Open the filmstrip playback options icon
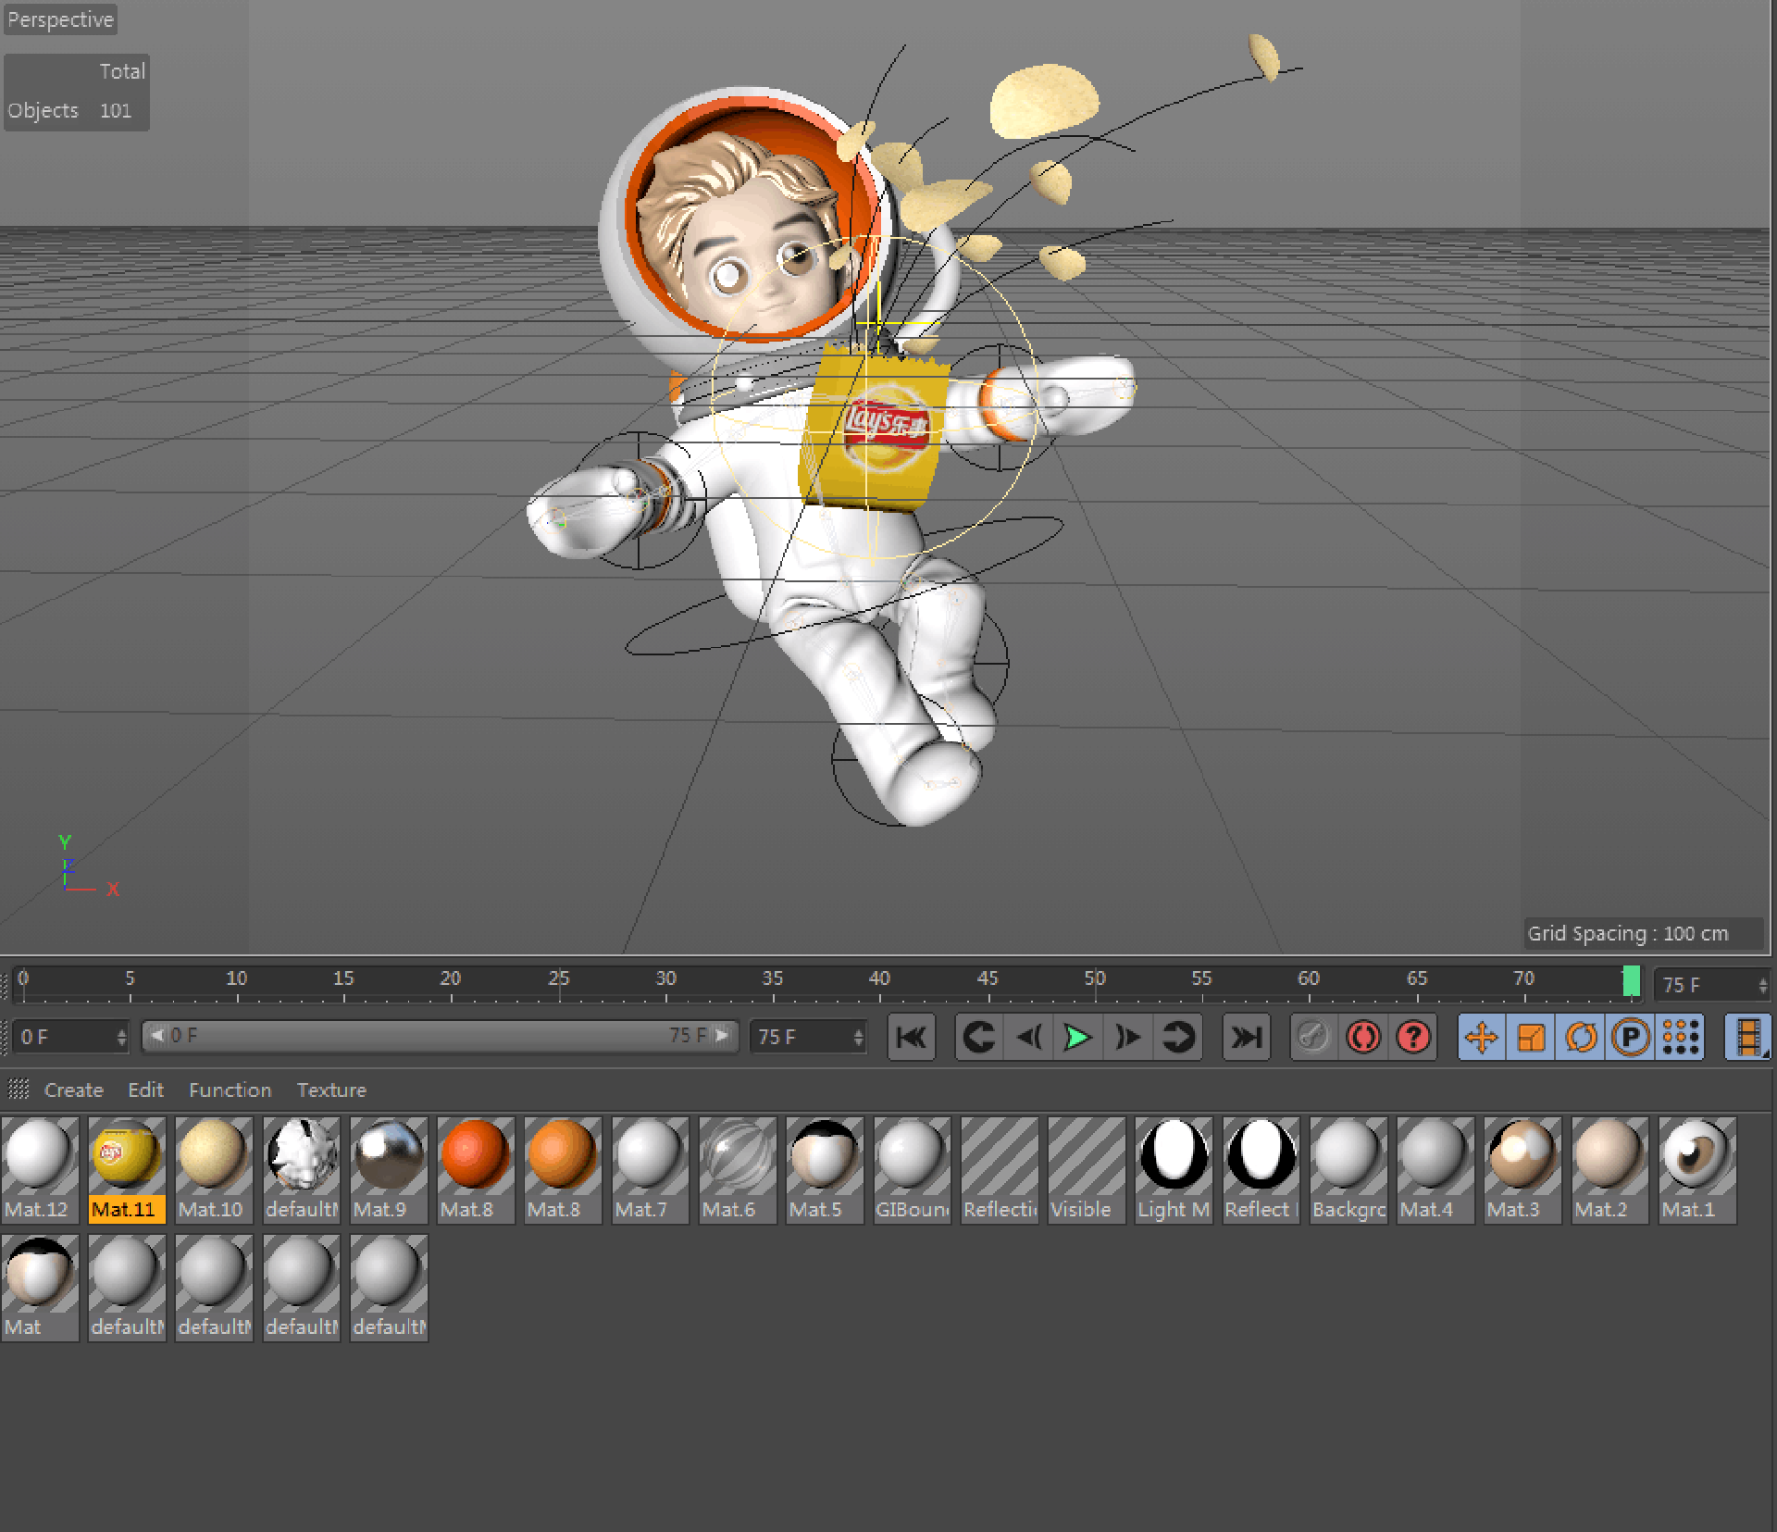The image size is (1777, 1532). [x=1748, y=1037]
